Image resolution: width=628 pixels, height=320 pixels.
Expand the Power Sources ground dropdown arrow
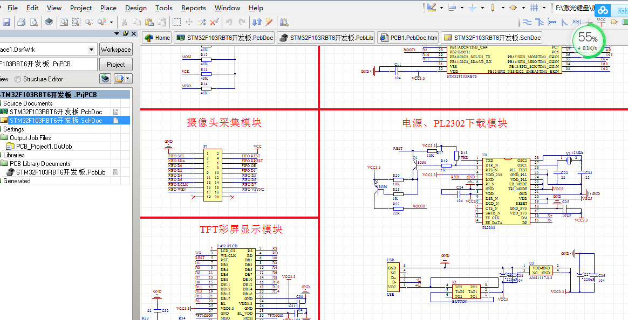pyautogui.click(x=482, y=8)
